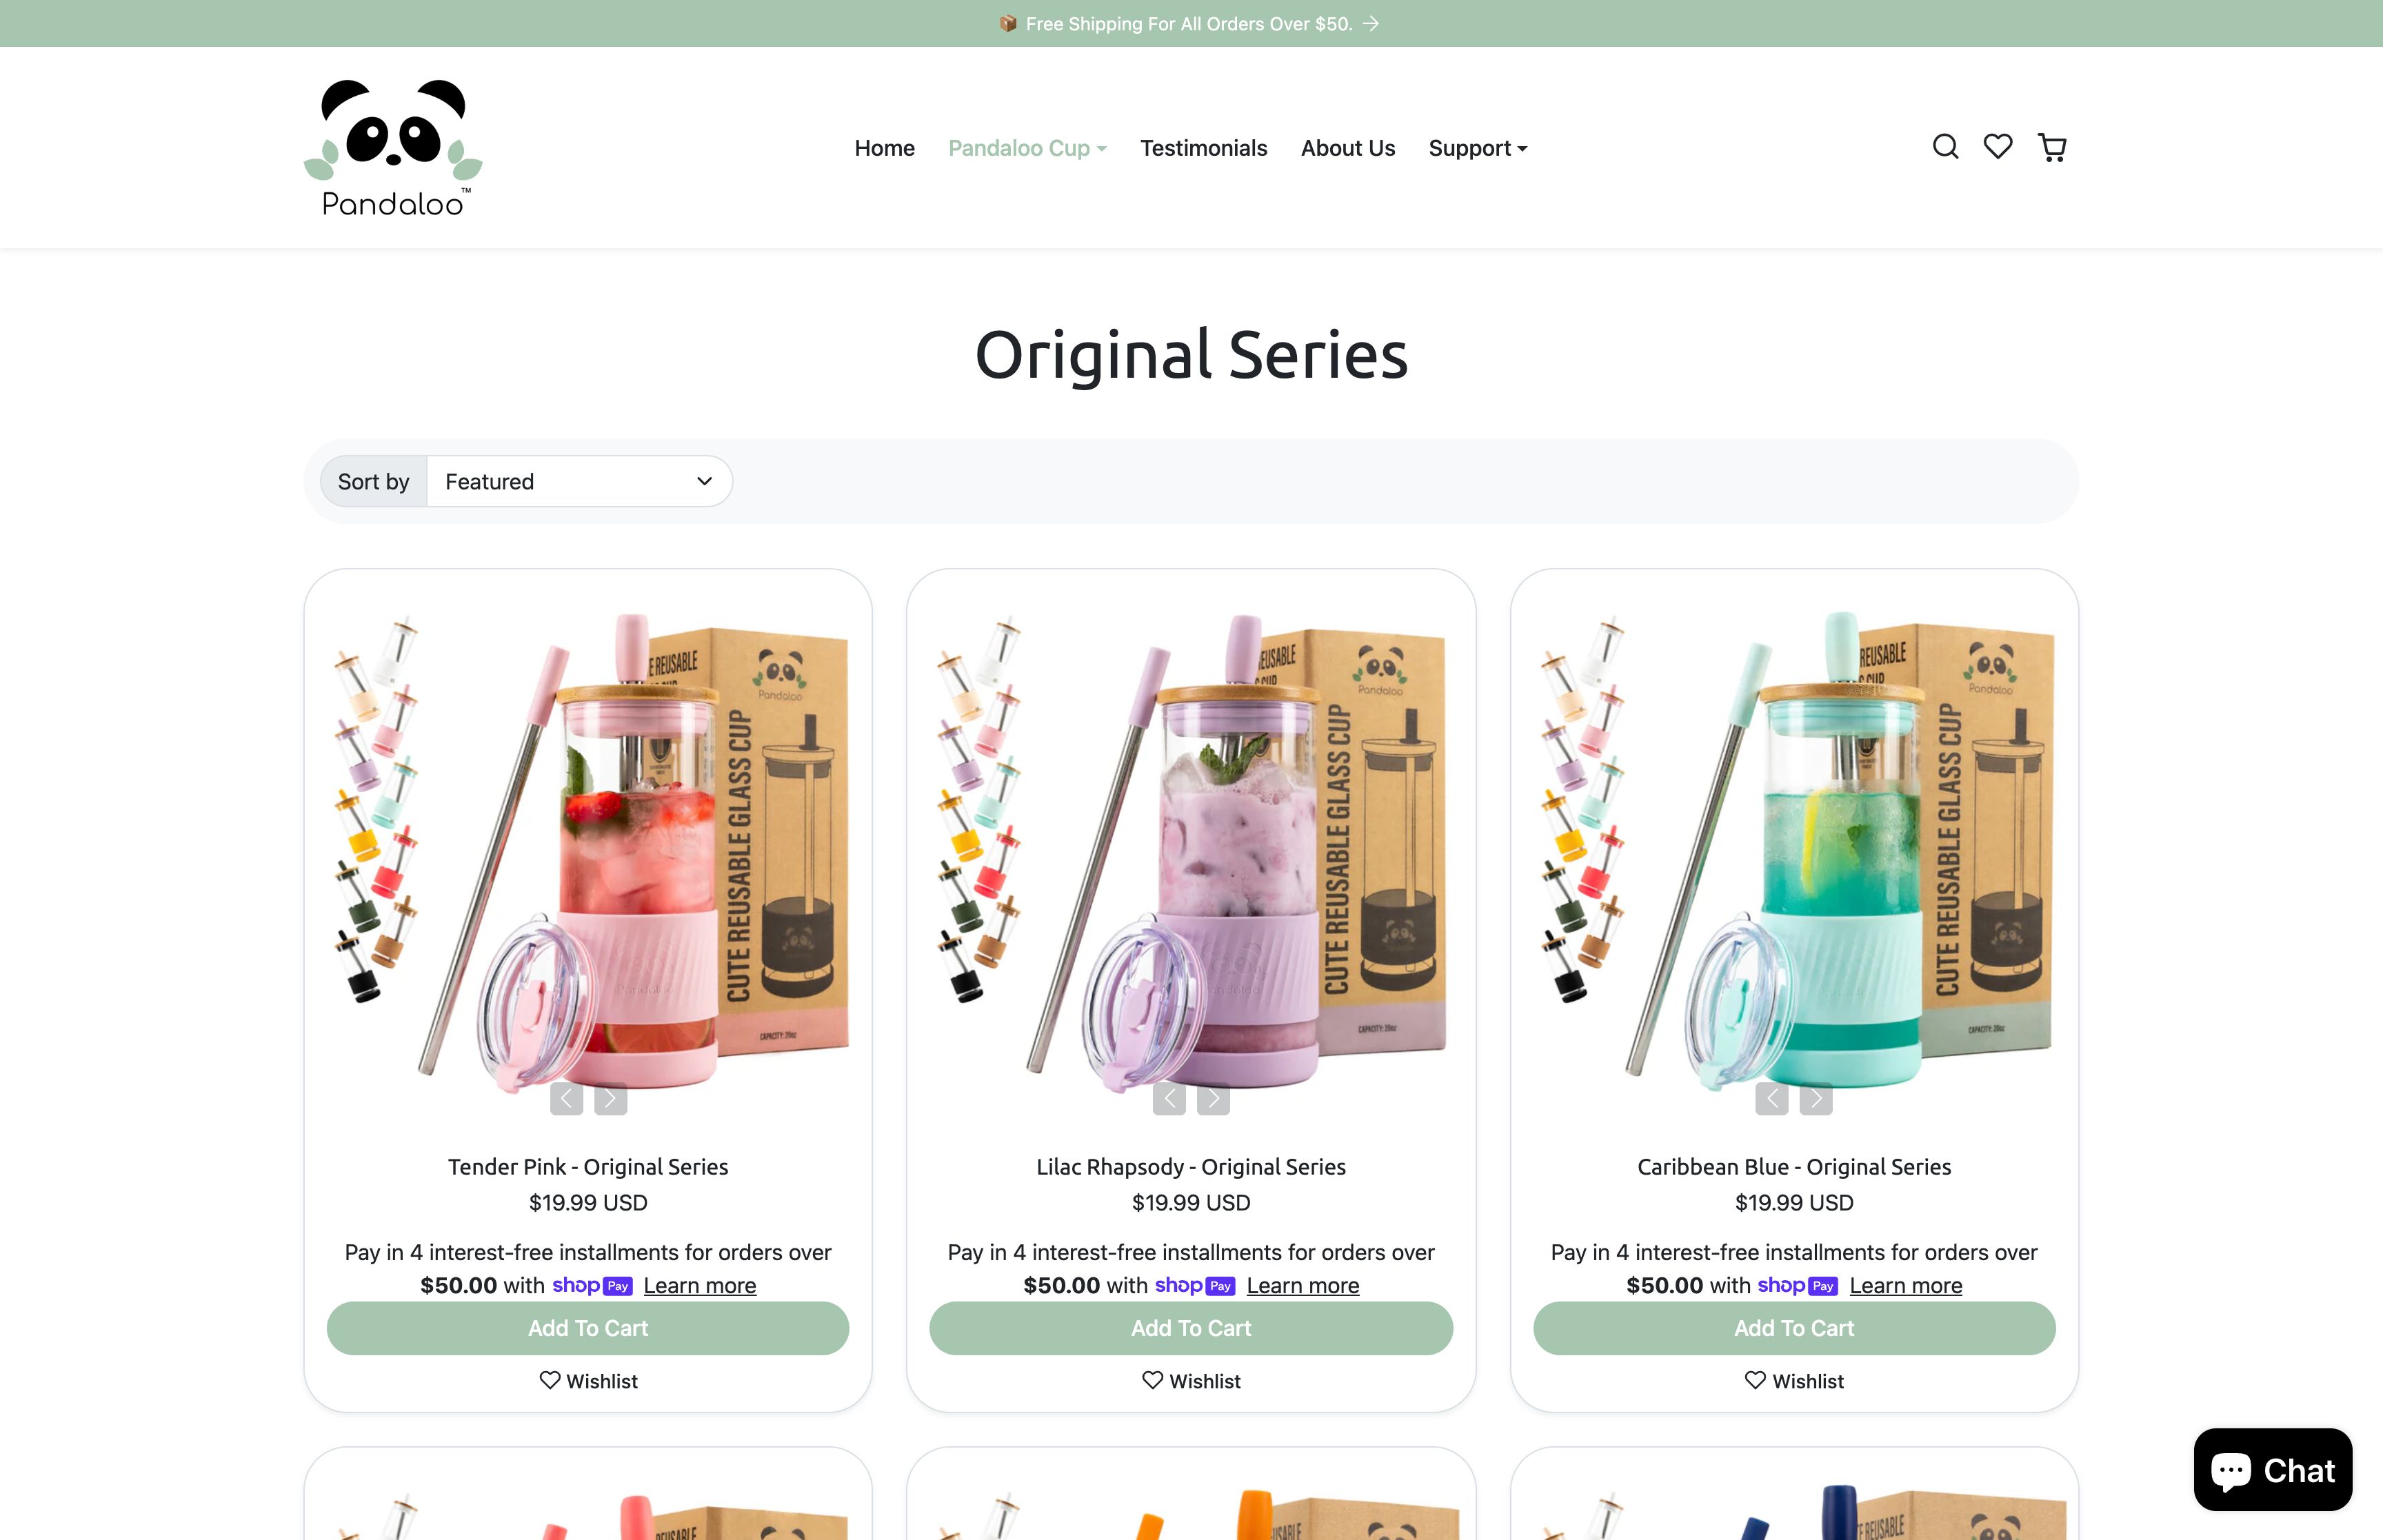Screen dimensions: 2383x1540
Task: Open the Chat widget
Action: [2272, 1469]
